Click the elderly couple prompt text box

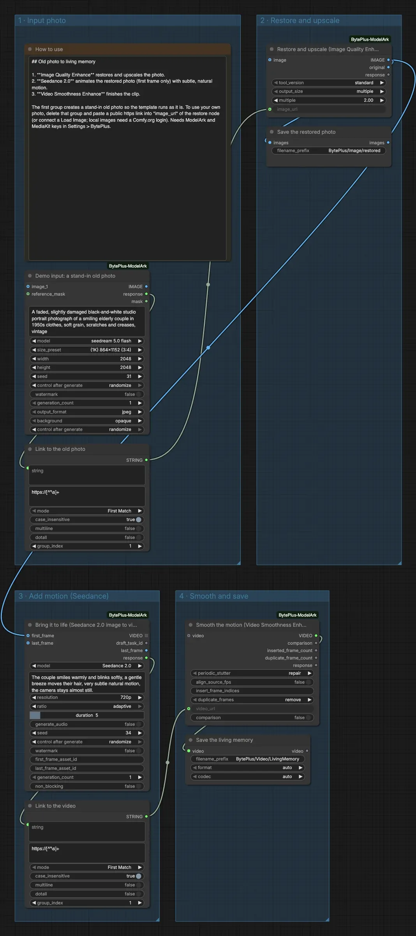tap(87, 321)
